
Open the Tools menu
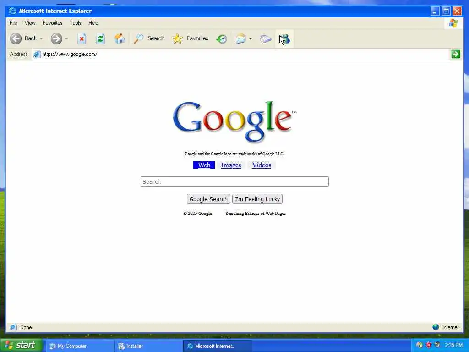pyautogui.click(x=76, y=23)
